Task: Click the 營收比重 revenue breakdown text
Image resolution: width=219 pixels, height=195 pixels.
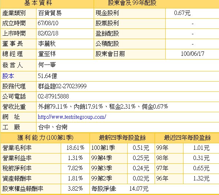Action: click(x=103, y=107)
